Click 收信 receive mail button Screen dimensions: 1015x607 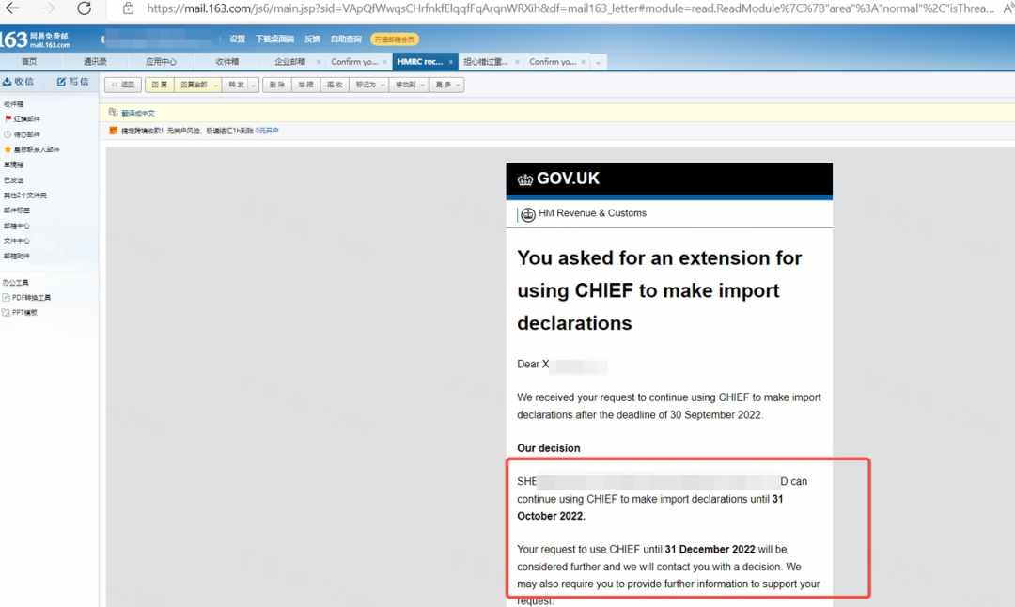pyautogui.click(x=18, y=82)
